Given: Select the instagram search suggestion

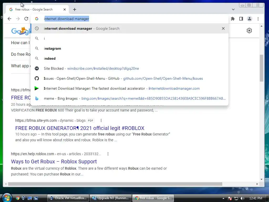Looking at the screenshot, I should [130, 48].
